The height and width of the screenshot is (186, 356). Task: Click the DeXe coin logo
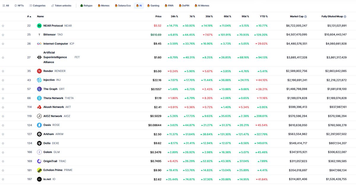click(39, 143)
